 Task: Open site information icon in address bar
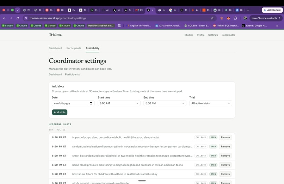[26, 18]
